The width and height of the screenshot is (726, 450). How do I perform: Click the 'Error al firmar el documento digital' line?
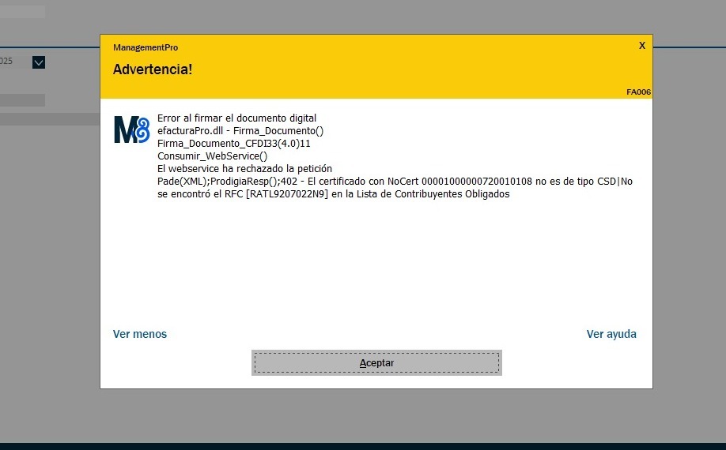point(236,118)
